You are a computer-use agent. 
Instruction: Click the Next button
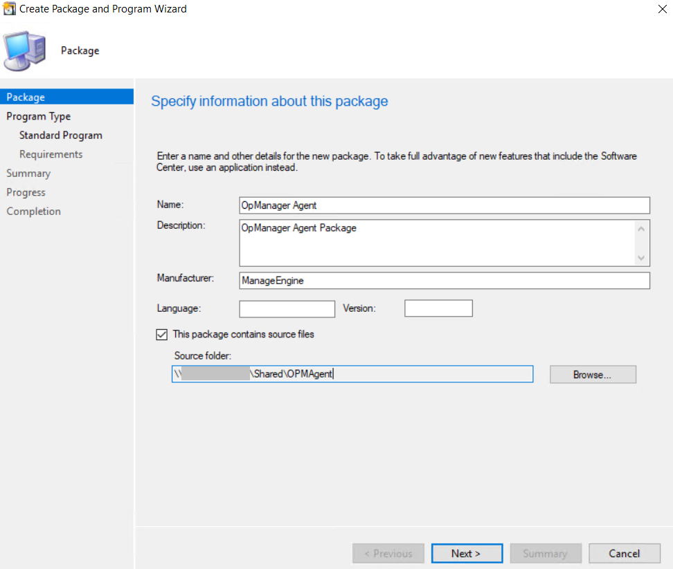pos(467,553)
